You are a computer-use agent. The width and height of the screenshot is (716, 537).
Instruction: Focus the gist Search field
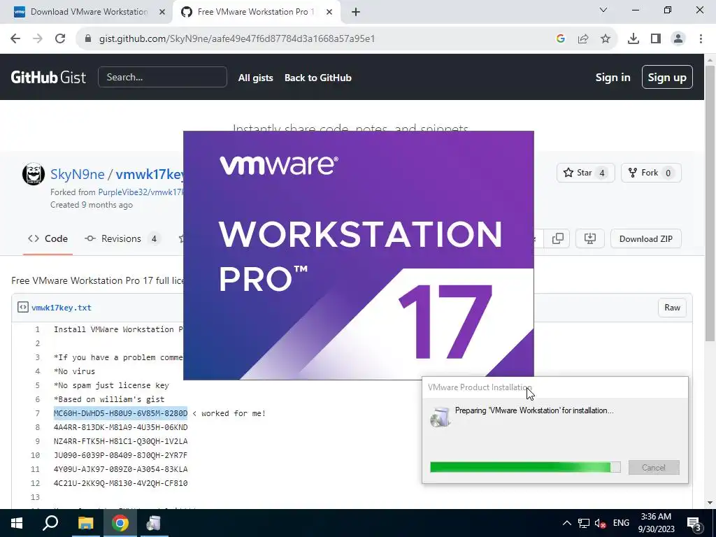[x=162, y=77]
